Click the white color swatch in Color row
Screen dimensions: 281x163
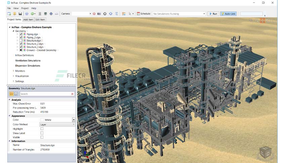click(x=42, y=120)
